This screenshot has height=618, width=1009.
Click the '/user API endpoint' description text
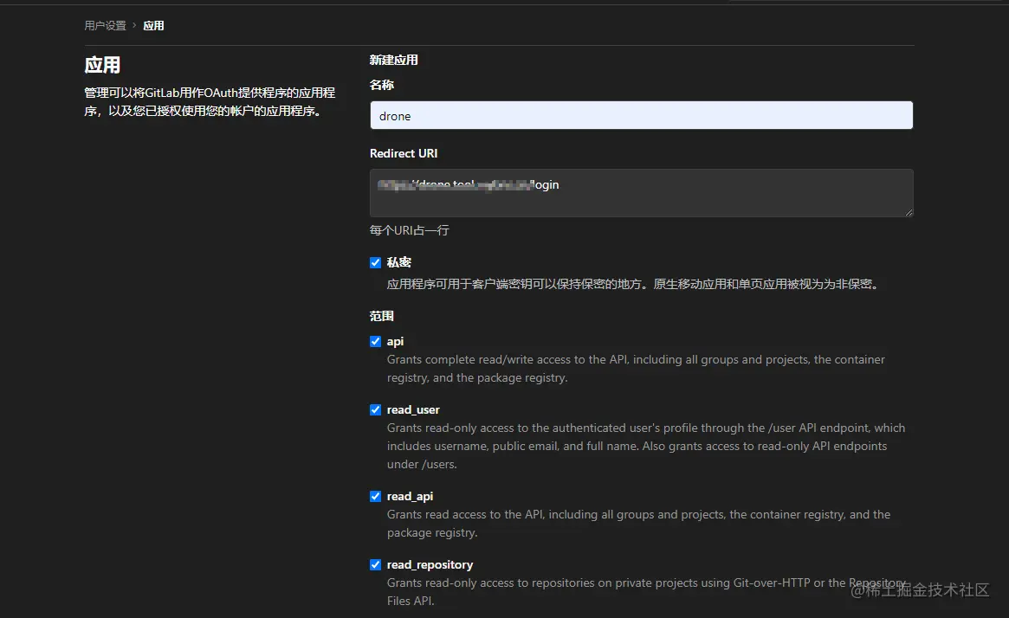coord(646,446)
